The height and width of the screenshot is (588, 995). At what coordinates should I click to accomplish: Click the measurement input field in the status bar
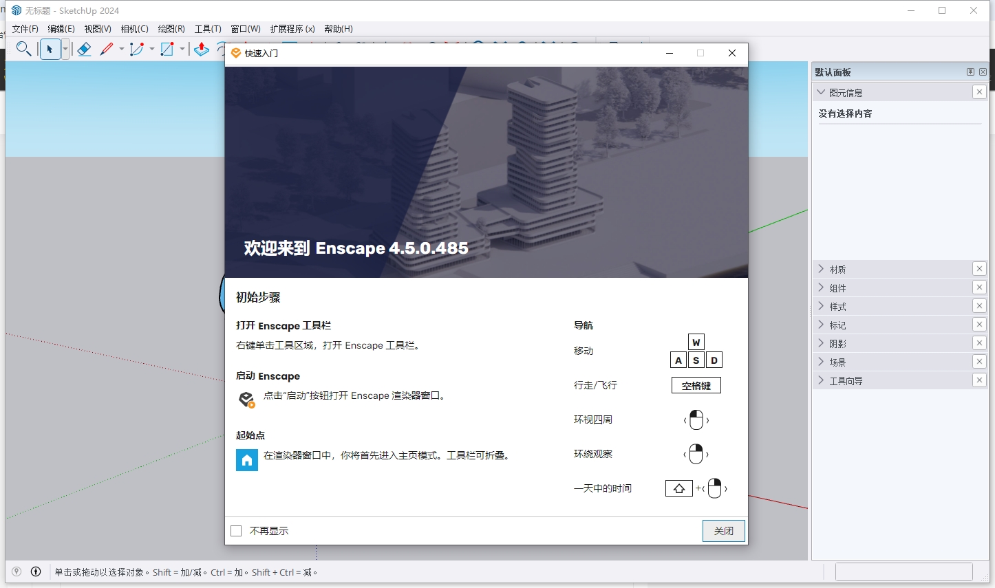click(903, 571)
